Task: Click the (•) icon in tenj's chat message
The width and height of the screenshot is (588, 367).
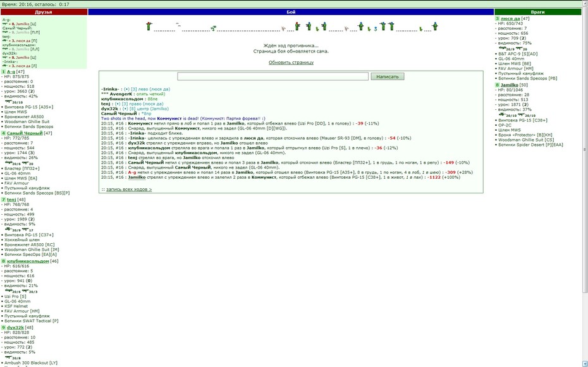Action: tap(118, 104)
